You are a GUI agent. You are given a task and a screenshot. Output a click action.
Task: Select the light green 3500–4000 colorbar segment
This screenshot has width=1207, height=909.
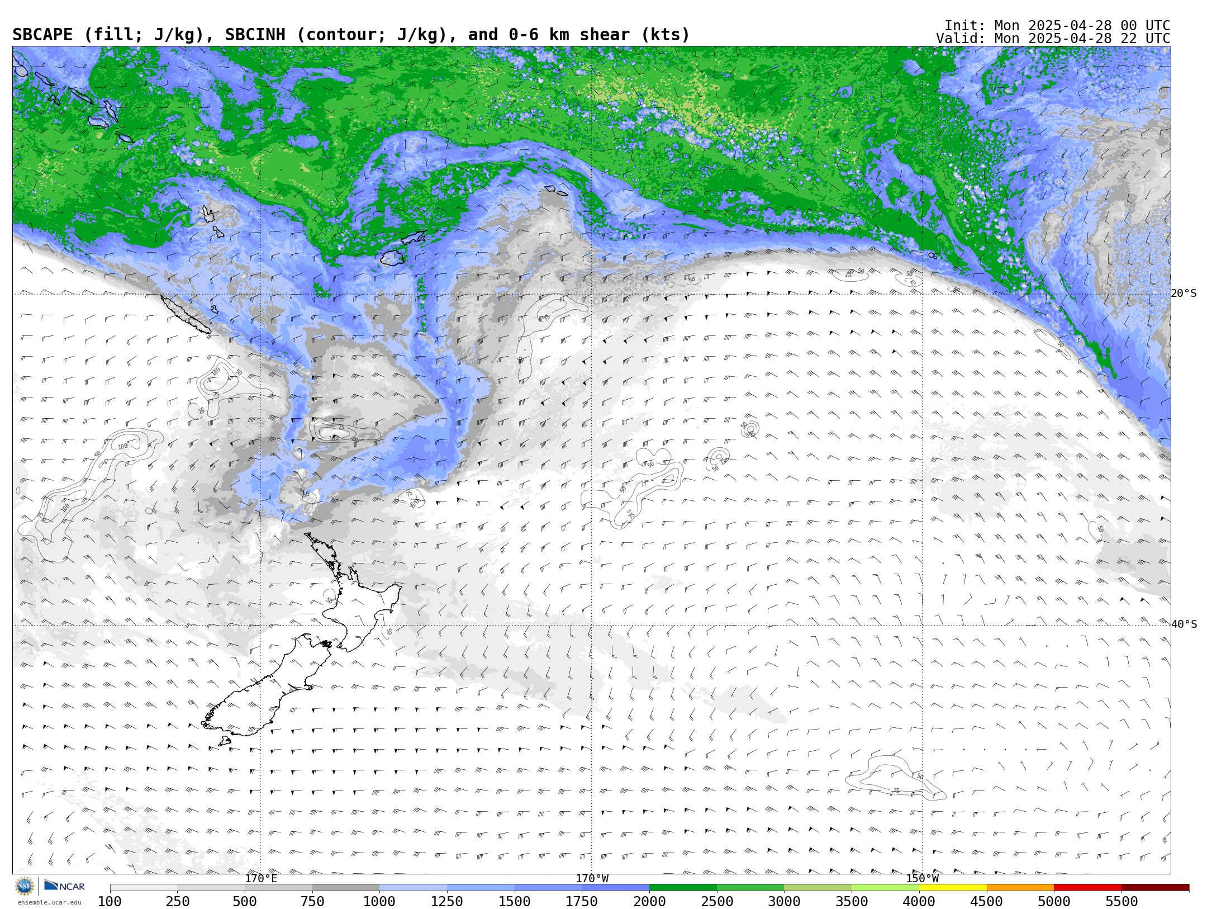[885, 888]
